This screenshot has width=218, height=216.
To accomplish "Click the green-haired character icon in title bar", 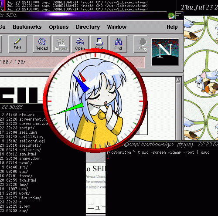I will point(171,16).
